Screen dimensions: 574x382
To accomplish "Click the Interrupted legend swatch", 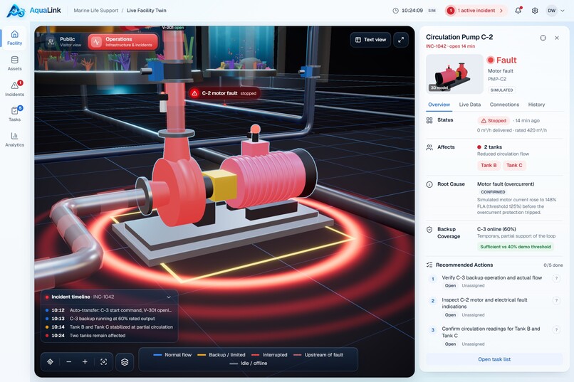I will 255,355.
